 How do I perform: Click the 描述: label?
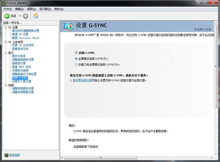[72, 126]
